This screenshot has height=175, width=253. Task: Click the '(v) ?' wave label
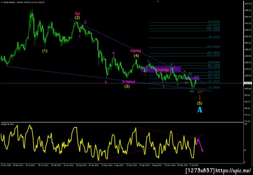click(201, 92)
